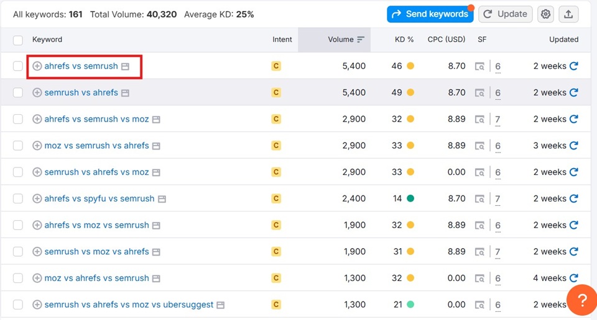Open 'semrush vs ahrefs vs moz vs ubersuggest' link

tap(129, 305)
